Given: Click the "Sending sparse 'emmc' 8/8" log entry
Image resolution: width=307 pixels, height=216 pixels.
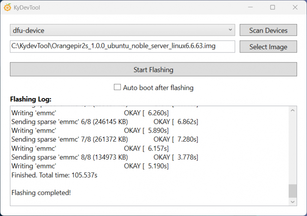Looking at the screenshot, I should [69, 157].
